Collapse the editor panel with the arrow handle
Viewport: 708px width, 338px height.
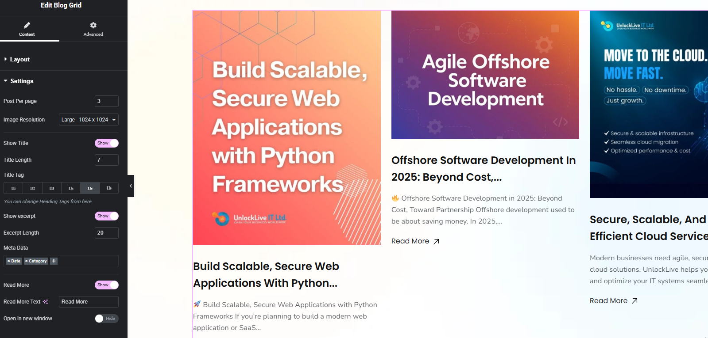tap(131, 186)
